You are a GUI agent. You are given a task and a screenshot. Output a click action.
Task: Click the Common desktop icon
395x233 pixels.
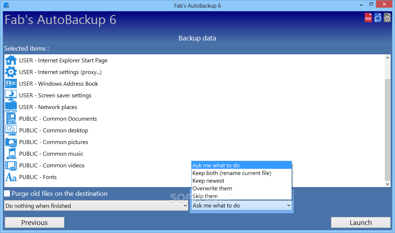tap(11, 130)
